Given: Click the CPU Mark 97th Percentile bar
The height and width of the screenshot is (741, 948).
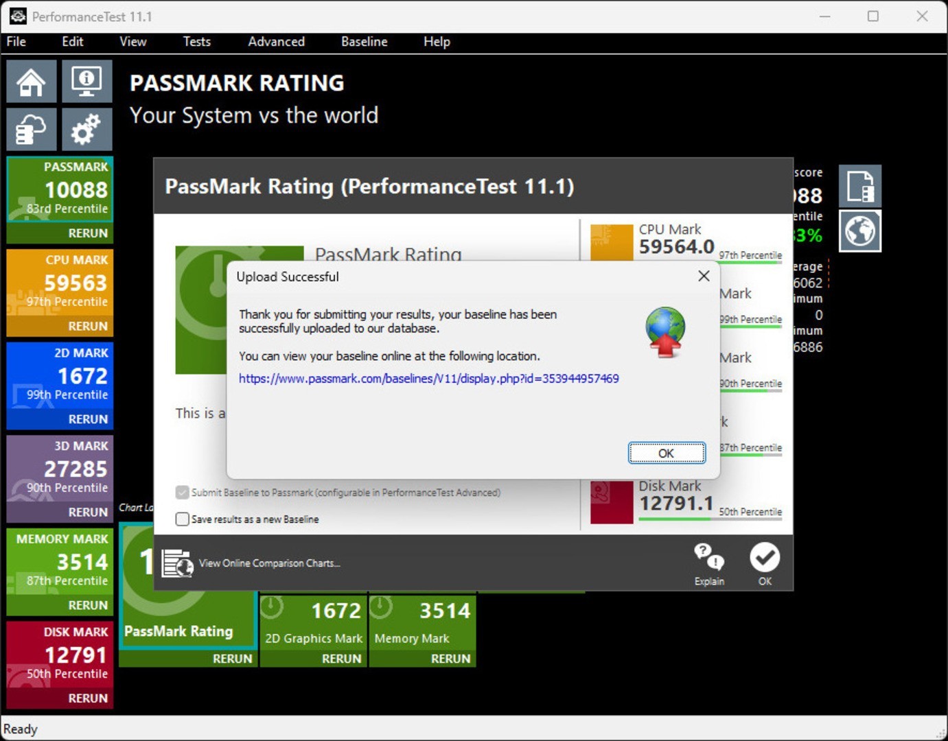Looking at the screenshot, I should click(710, 263).
